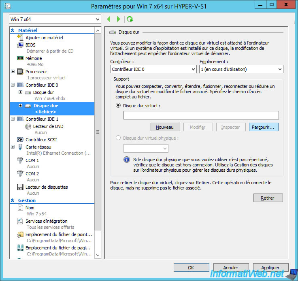Select BIOS in the hardware tree

[x=30, y=45]
